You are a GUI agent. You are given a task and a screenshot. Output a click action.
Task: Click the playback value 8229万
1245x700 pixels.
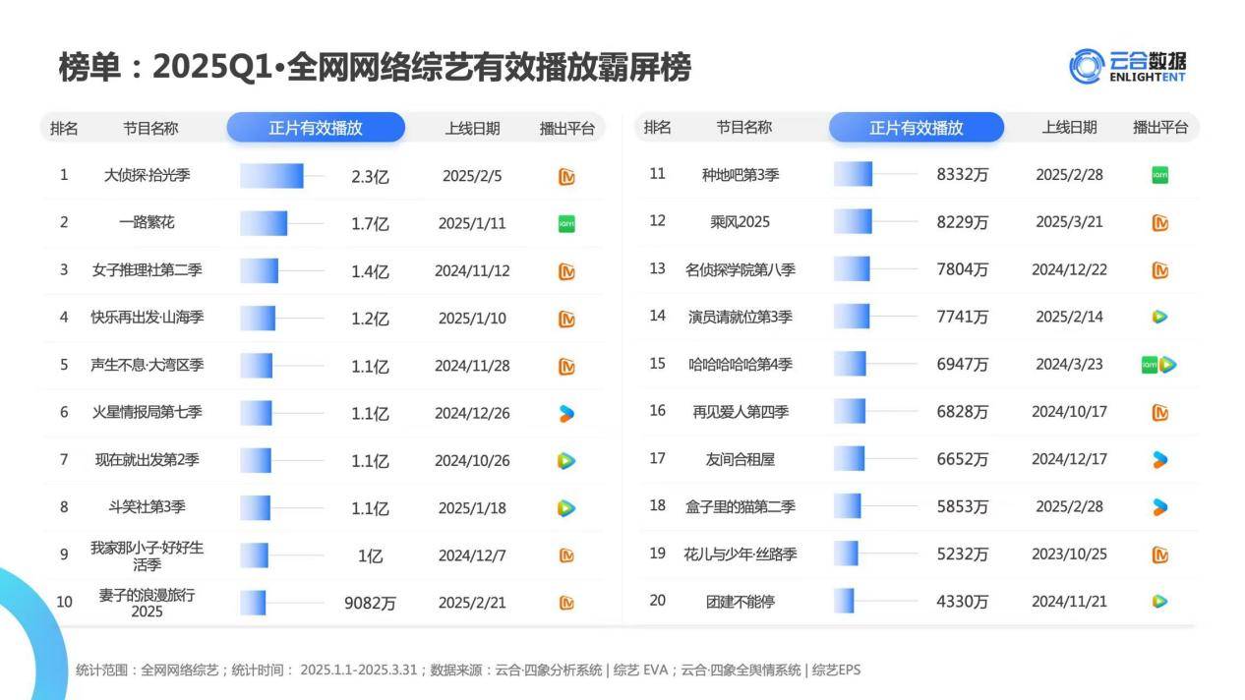(963, 223)
